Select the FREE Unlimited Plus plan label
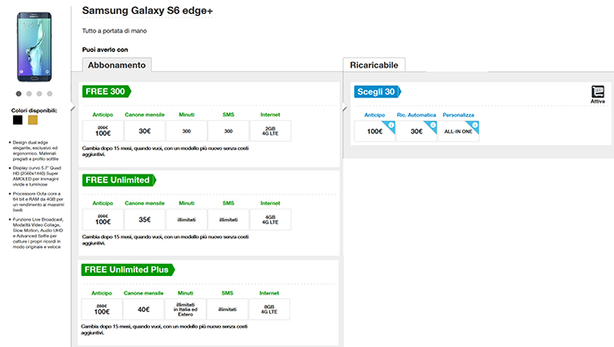The height and width of the screenshot is (347, 614). (128, 270)
